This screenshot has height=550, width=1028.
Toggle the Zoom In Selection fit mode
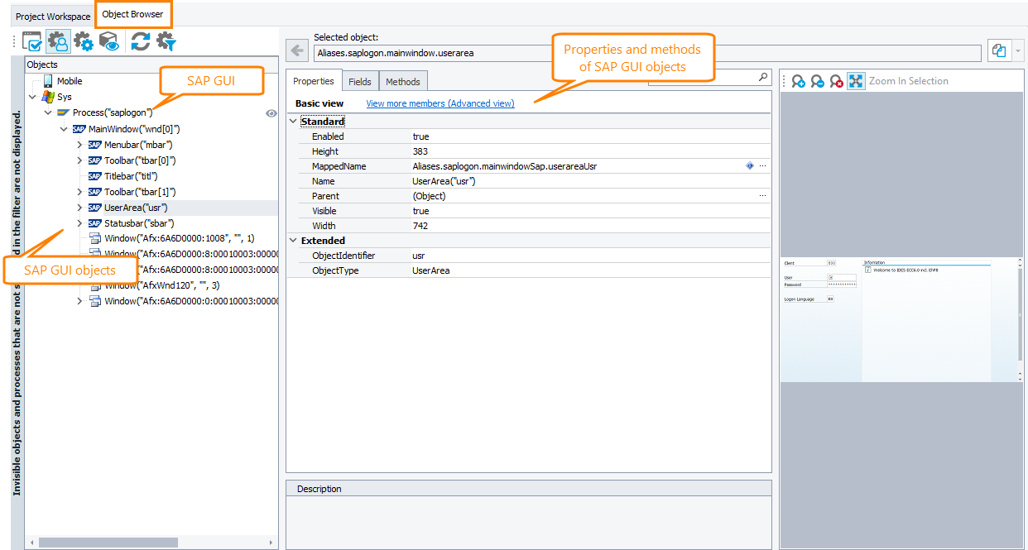tap(856, 81)
